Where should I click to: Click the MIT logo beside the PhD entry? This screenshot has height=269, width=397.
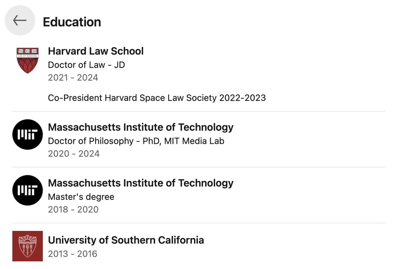[27, 134]
